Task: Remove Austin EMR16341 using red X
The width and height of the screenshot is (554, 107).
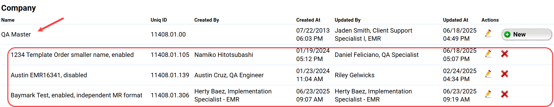Action: [504, 74]
